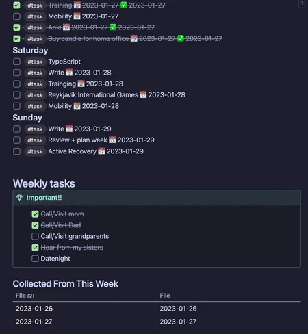Image resolution: width=308 pixels, height=334 pixels.
Task: Check off the TypeScript task
Action: point(16,62)
